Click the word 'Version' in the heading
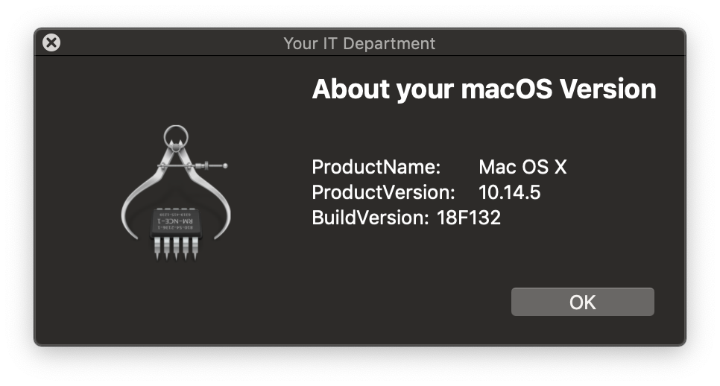 (608, 89)
